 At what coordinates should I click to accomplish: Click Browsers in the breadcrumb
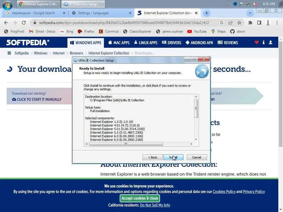(77, 53)
